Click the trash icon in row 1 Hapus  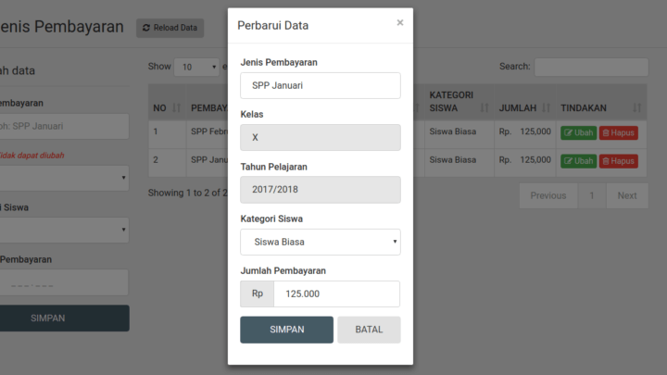tap(606, 133)
